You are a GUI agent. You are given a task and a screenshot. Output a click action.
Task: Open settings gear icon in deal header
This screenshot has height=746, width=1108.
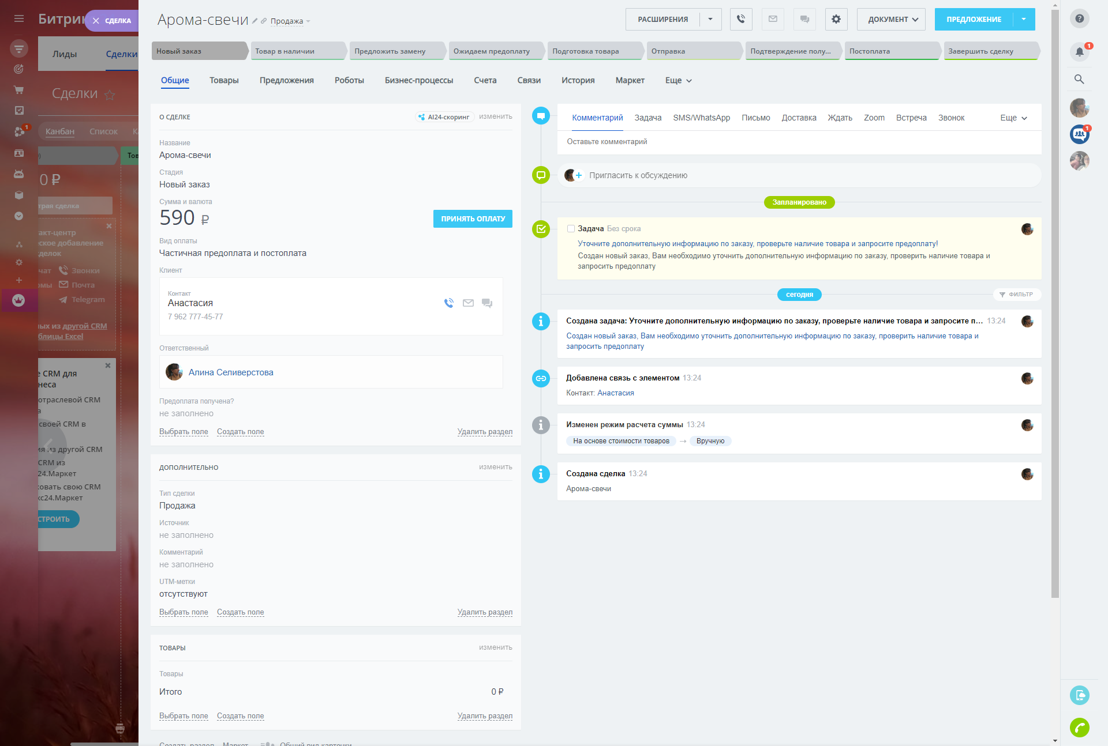tap(836, 19)
